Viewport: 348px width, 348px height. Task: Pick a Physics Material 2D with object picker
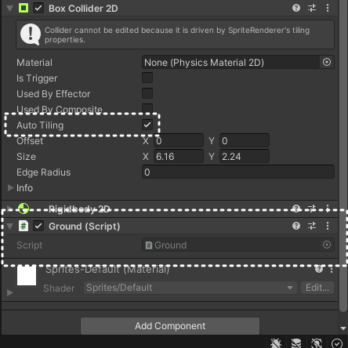pos(327,62)
